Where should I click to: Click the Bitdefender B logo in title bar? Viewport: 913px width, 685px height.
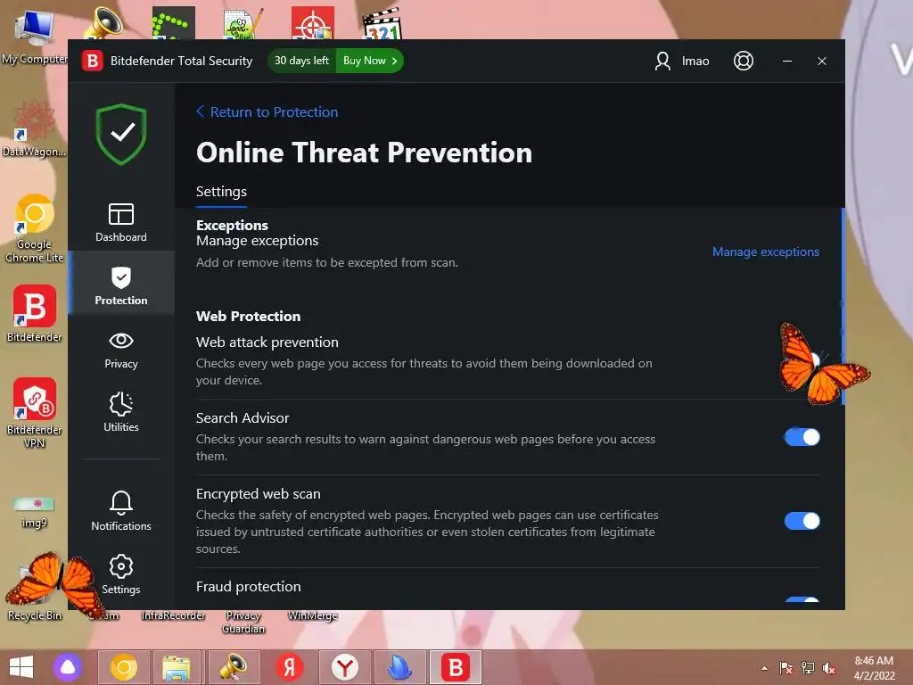[x=92, y=61]
